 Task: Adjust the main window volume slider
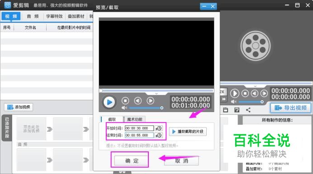pyautogui.click(x=251, y=102)
